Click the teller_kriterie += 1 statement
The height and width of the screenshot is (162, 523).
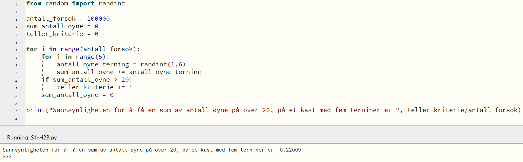point(95,87)
